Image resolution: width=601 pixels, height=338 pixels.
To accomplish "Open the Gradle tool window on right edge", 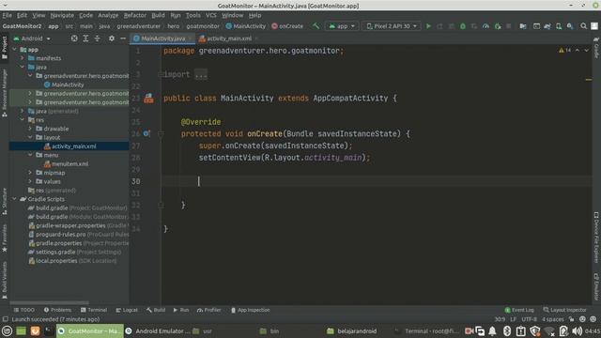I will pyautogui.click(x=596, y=48).
